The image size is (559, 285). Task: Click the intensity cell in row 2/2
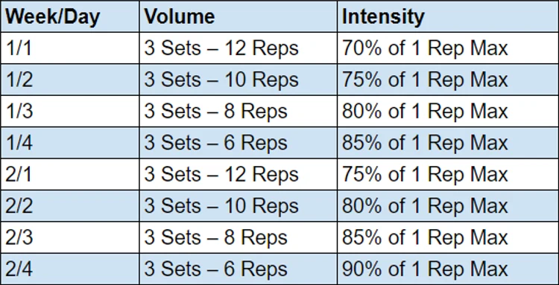pyautogui.click(x=448, y=206)
